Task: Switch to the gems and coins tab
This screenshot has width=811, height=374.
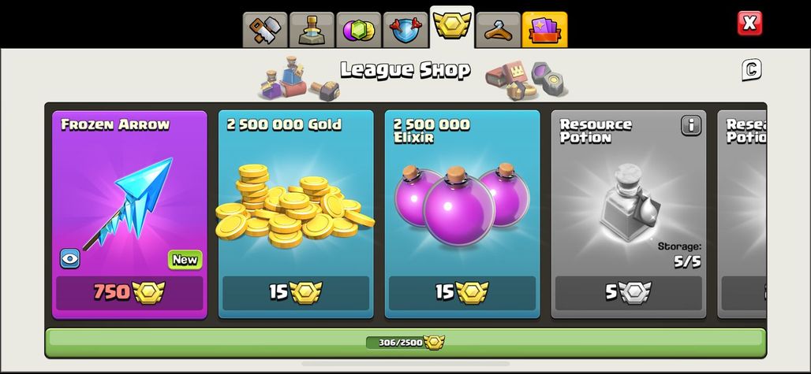Action: click(x=358, y=30)
